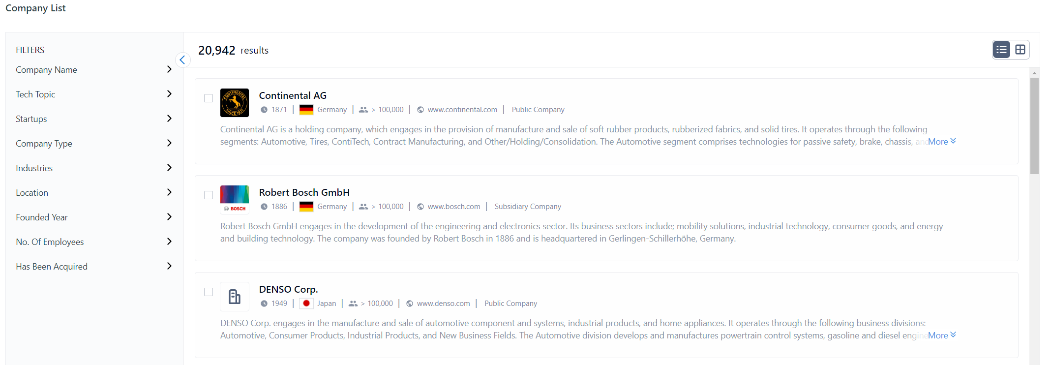Expand Continental AG description with More
The width and height of the screenshot is (1051, 365).
[x=941, y=142]
